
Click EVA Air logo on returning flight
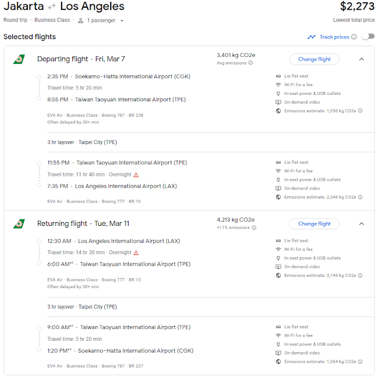20,224
